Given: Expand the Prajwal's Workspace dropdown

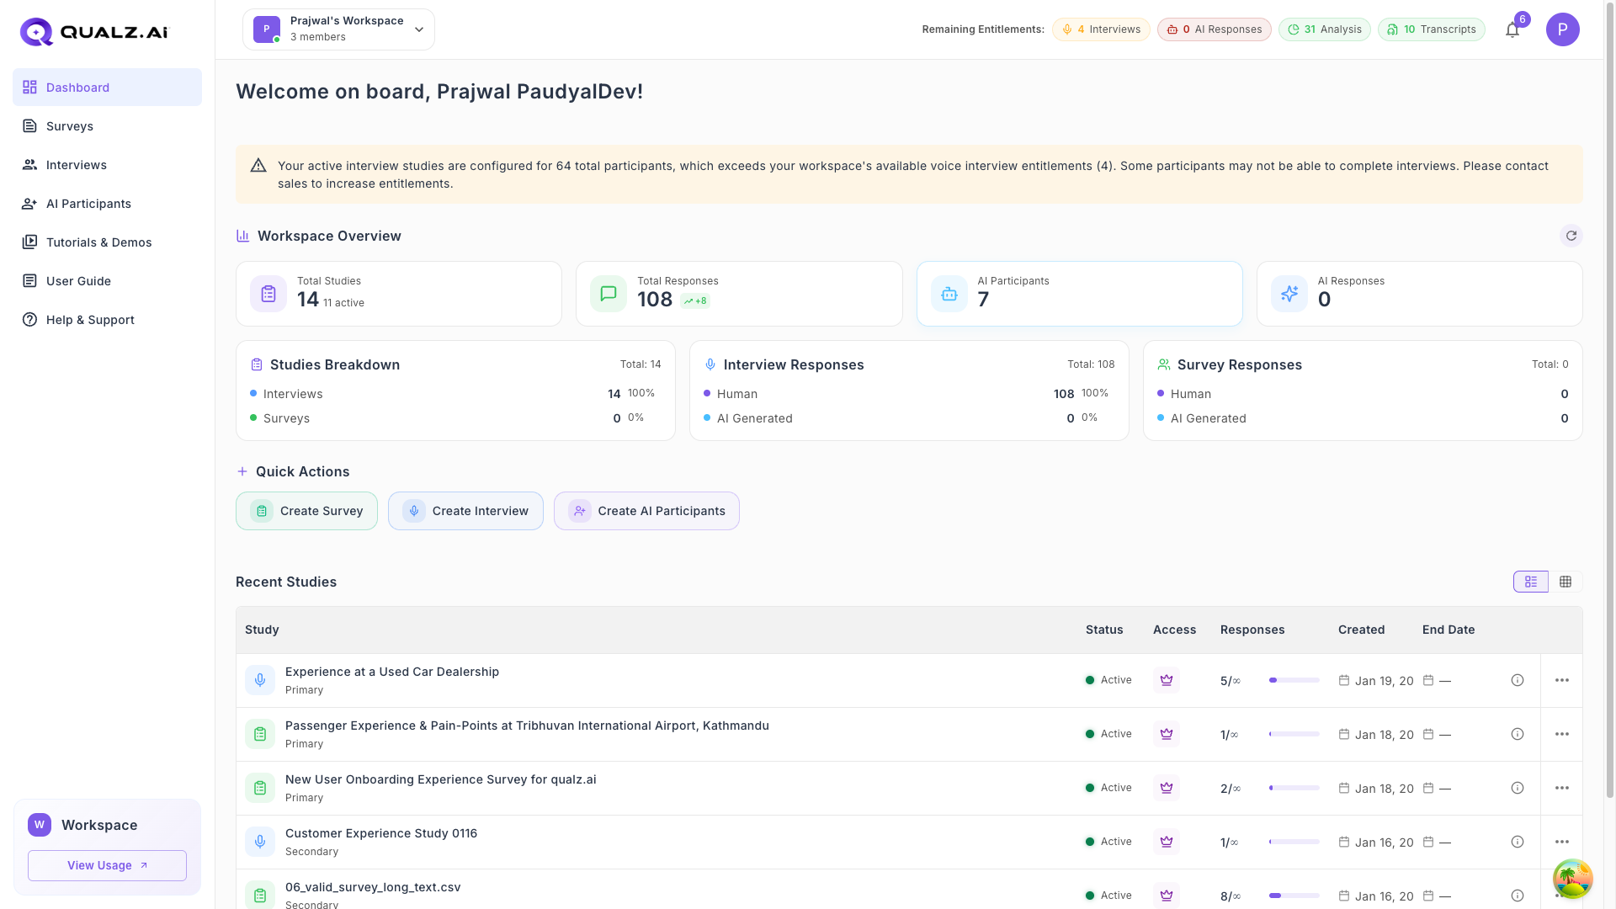Looking at the screenshot, I should 418,29.
